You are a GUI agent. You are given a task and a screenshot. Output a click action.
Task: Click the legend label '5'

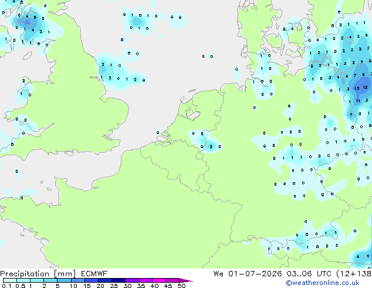pyautogui.click(x=58, y=286)
